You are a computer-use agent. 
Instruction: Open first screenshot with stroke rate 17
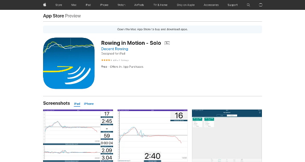78,136
